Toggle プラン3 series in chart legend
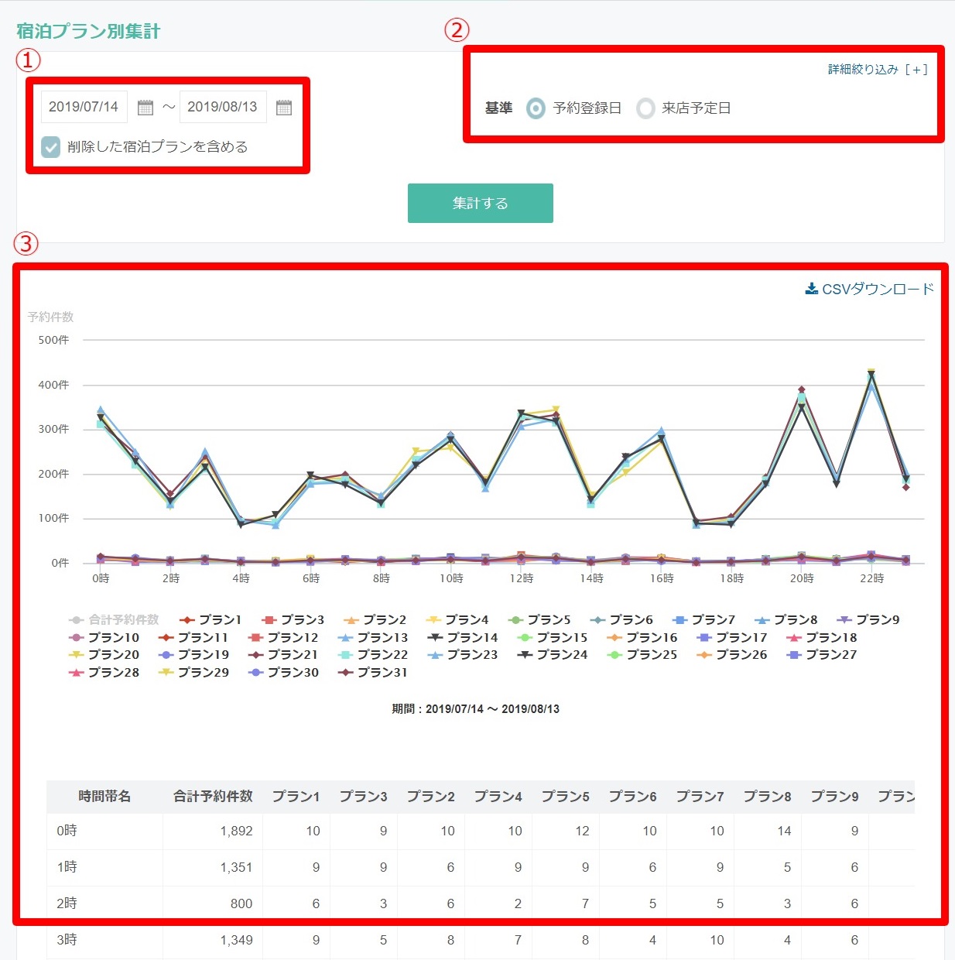 (x=293, y=619)
